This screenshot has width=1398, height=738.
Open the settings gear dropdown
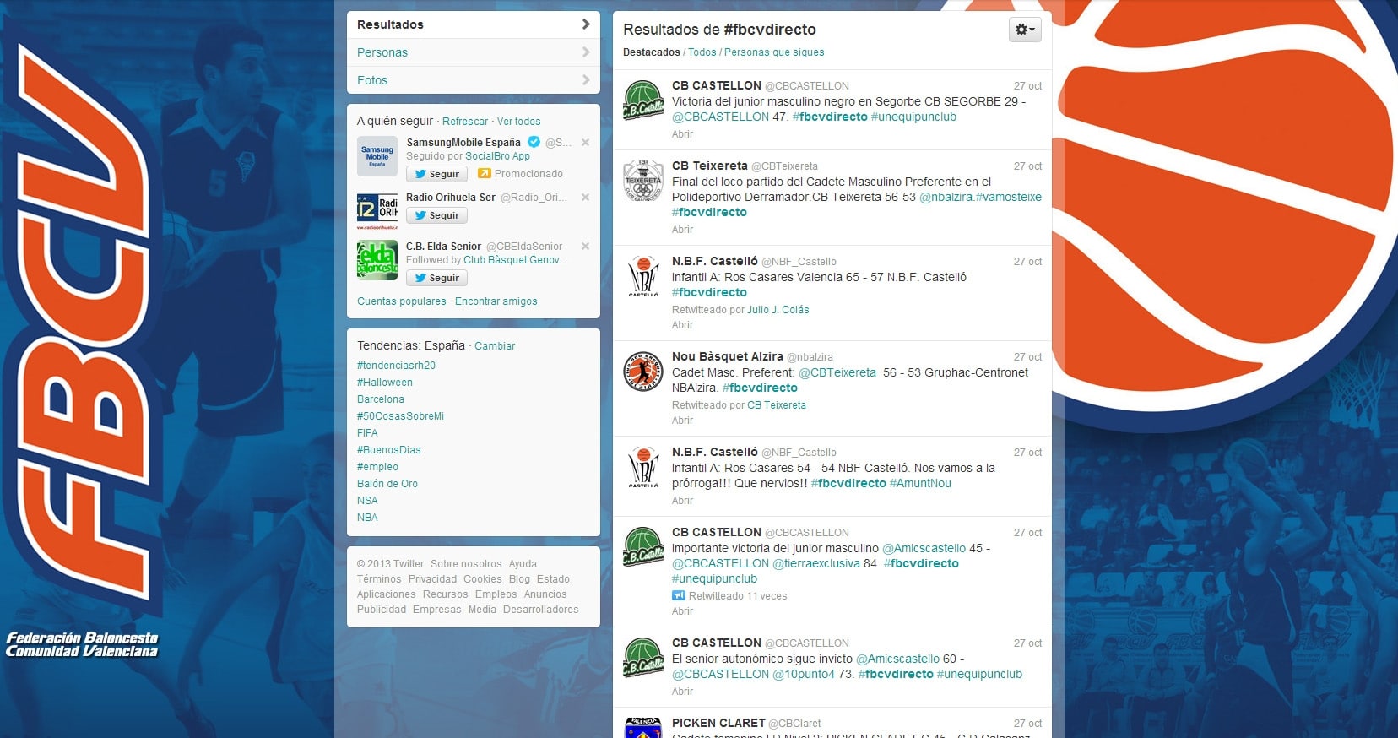(x=1025, y=30)
